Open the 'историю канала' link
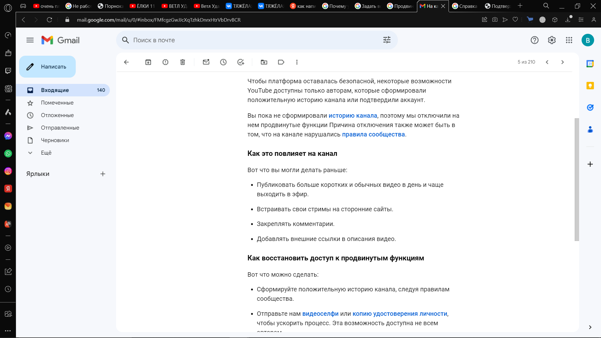Viewport: 601px width, 338px height. 353,115
